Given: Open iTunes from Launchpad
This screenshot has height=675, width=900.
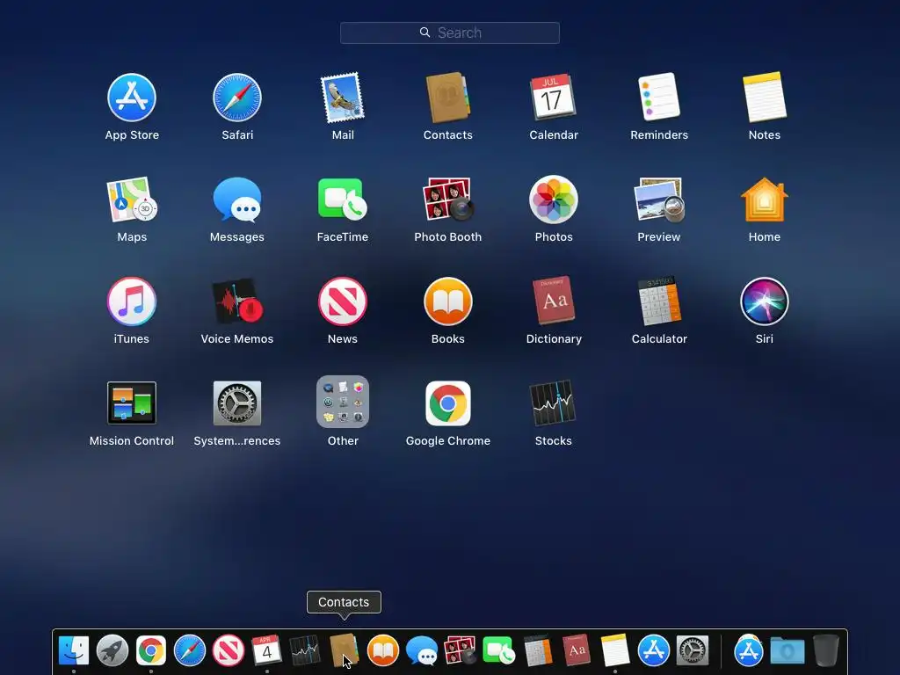Looking at the screenshot, I should coord(132,301).
